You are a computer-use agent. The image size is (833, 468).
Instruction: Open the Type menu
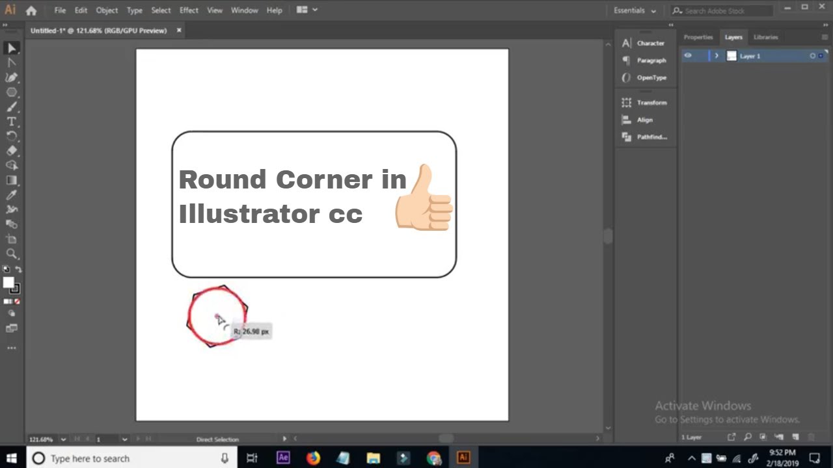click(135, 10)
